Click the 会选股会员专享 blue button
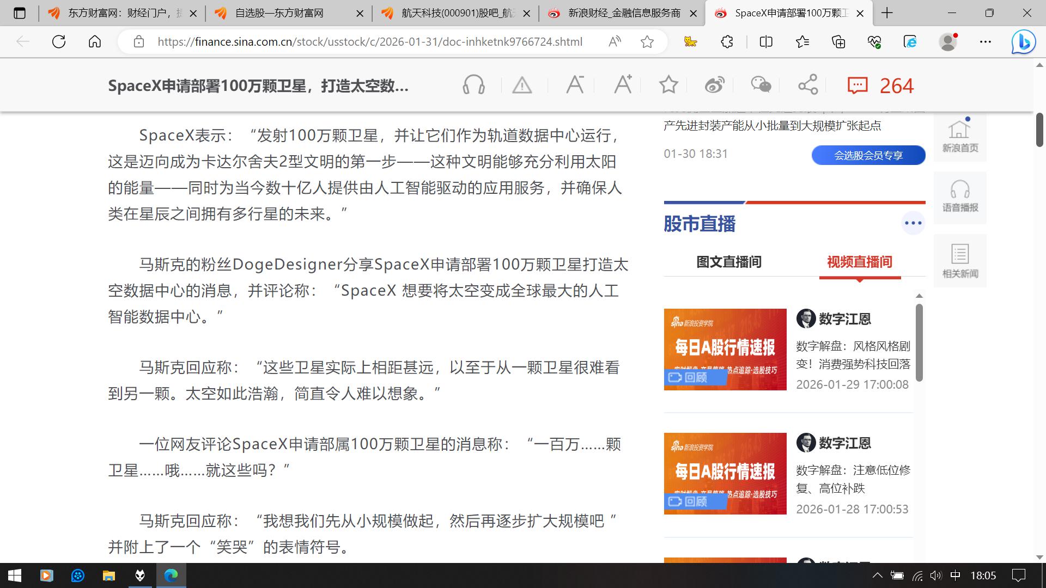The image size is (1046, 588). [x=868, y=155]
